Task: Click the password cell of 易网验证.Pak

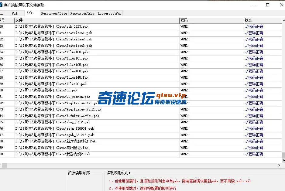Action: tap(211, 148)
